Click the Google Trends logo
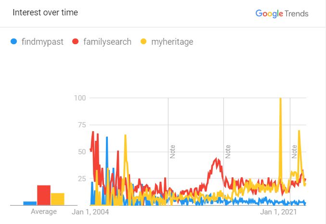This screenshot has height=224, width=326. pos(282,13)
